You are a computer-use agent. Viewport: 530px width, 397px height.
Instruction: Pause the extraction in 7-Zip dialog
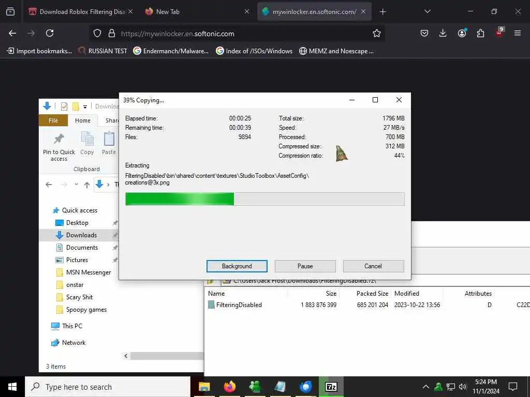[305, 266]
